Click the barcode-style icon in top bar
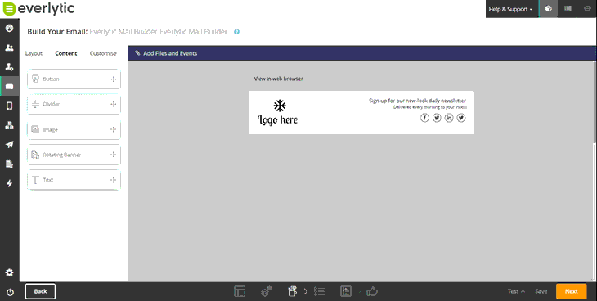The width and height of the screenshot is (597, 301). tap(568, 9)
